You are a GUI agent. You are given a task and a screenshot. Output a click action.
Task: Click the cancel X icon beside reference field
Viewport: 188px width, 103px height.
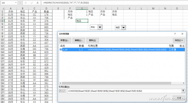point(60,91)
